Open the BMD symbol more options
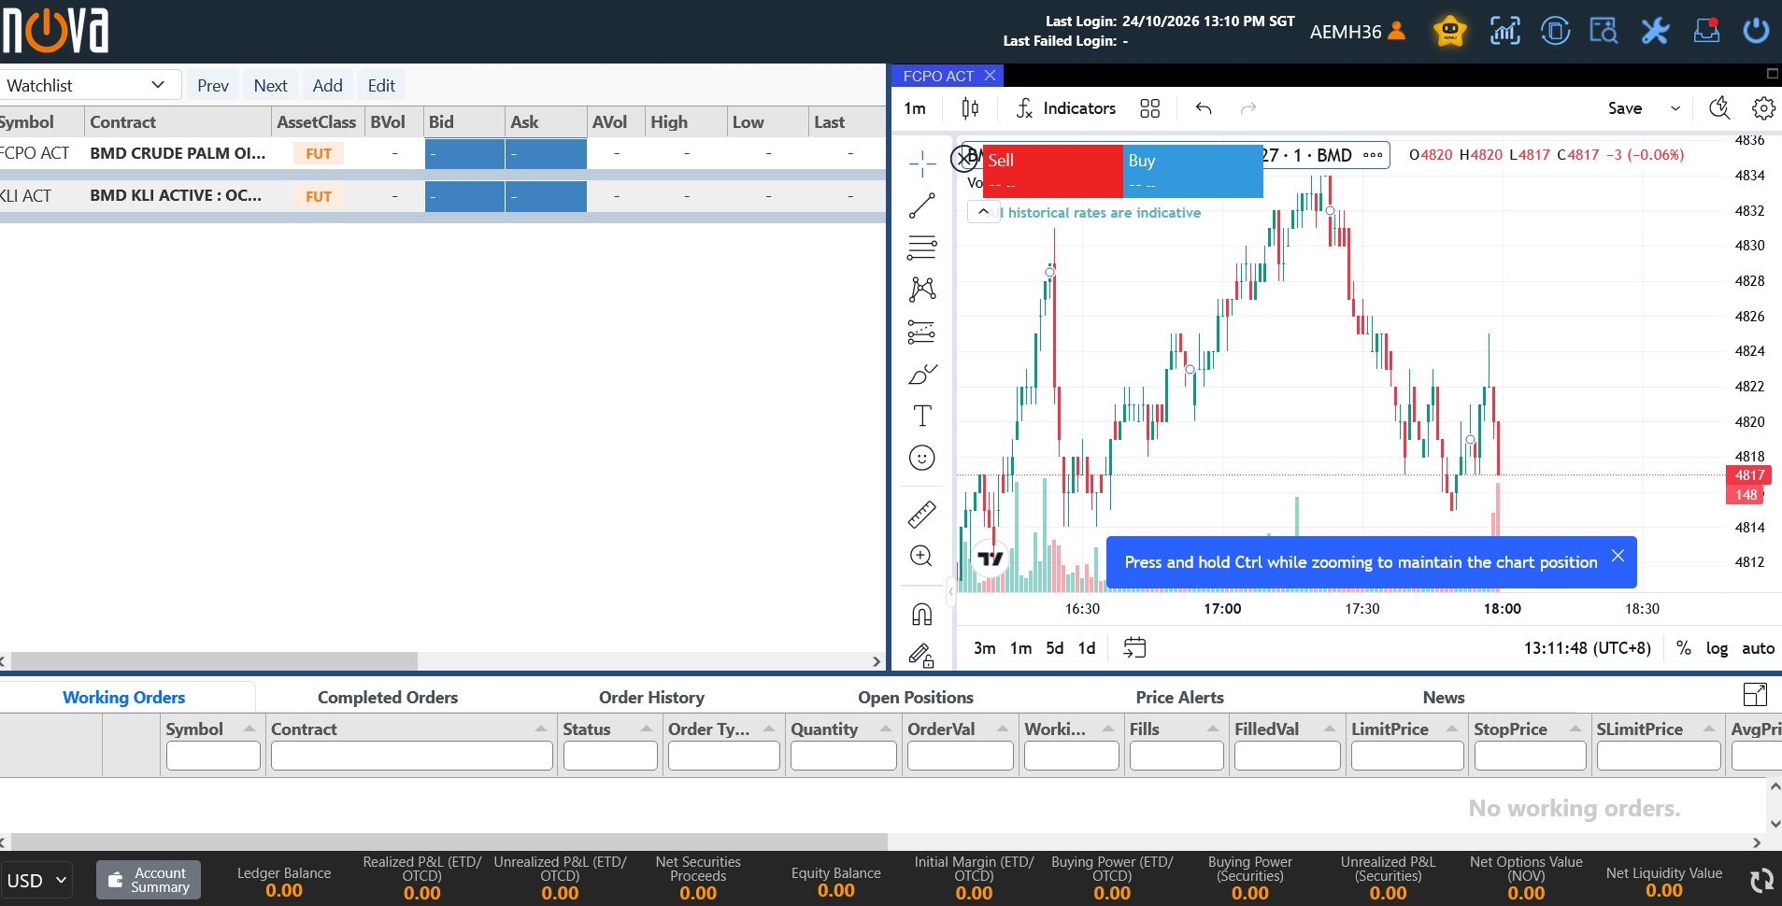This screenshot has height=906, width=1782. pyautogui.click(x=1373, y=155)
